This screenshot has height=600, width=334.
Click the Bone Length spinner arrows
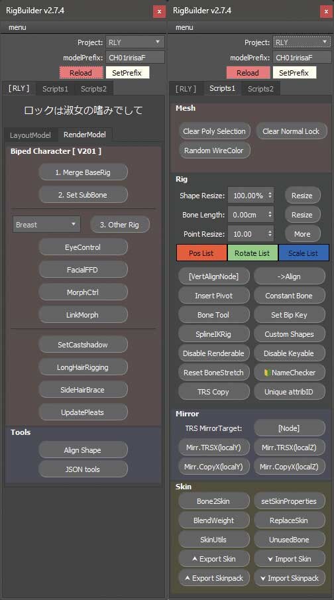[270, 214]
